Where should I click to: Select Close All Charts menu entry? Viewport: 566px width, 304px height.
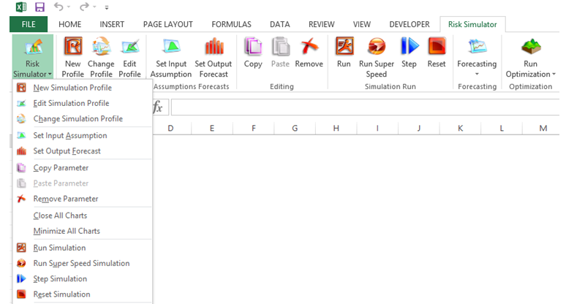pos(83,216)
